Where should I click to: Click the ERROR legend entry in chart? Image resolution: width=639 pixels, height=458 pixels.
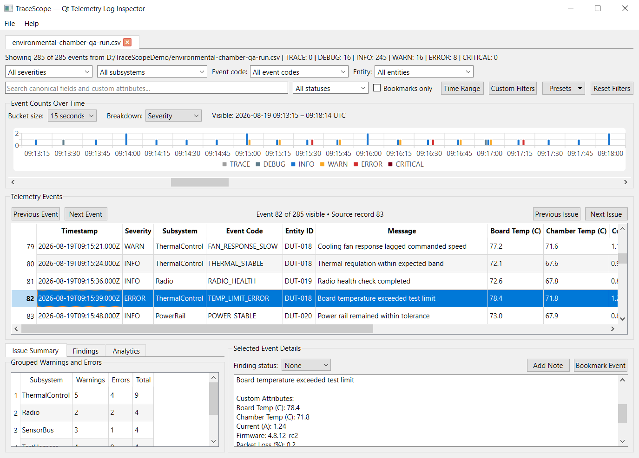[x=368, y=164]
